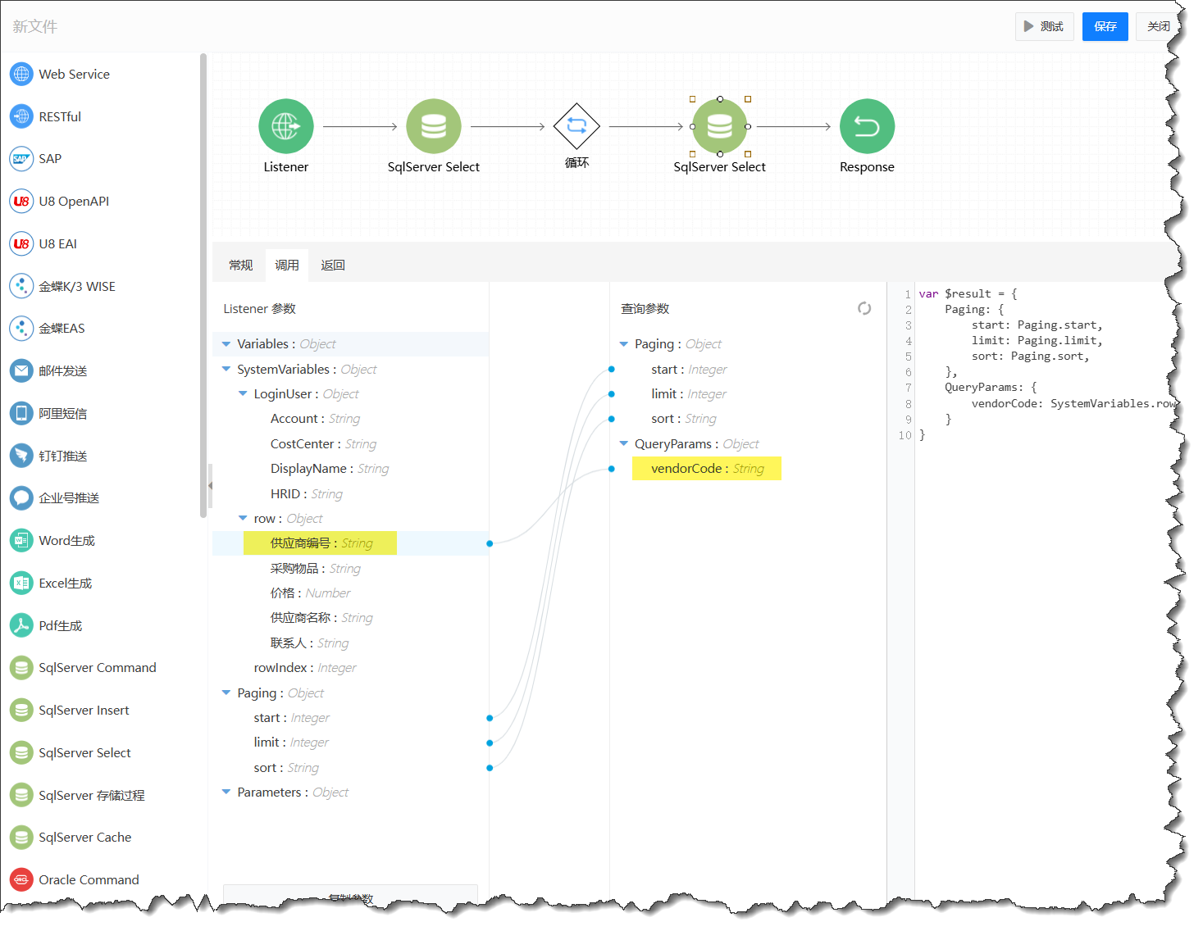This screenshot has height=931, width=1203.
Task: Select the loop (循环) diamond node
Action: coord(576,126)
